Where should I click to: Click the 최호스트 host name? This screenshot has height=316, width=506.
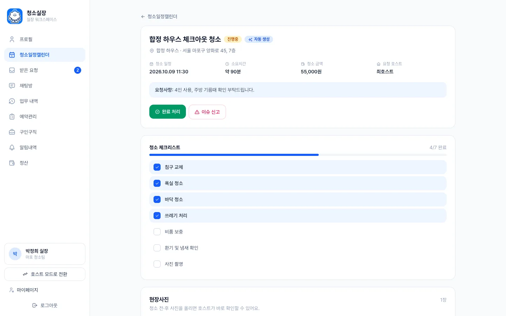[385, 72]
